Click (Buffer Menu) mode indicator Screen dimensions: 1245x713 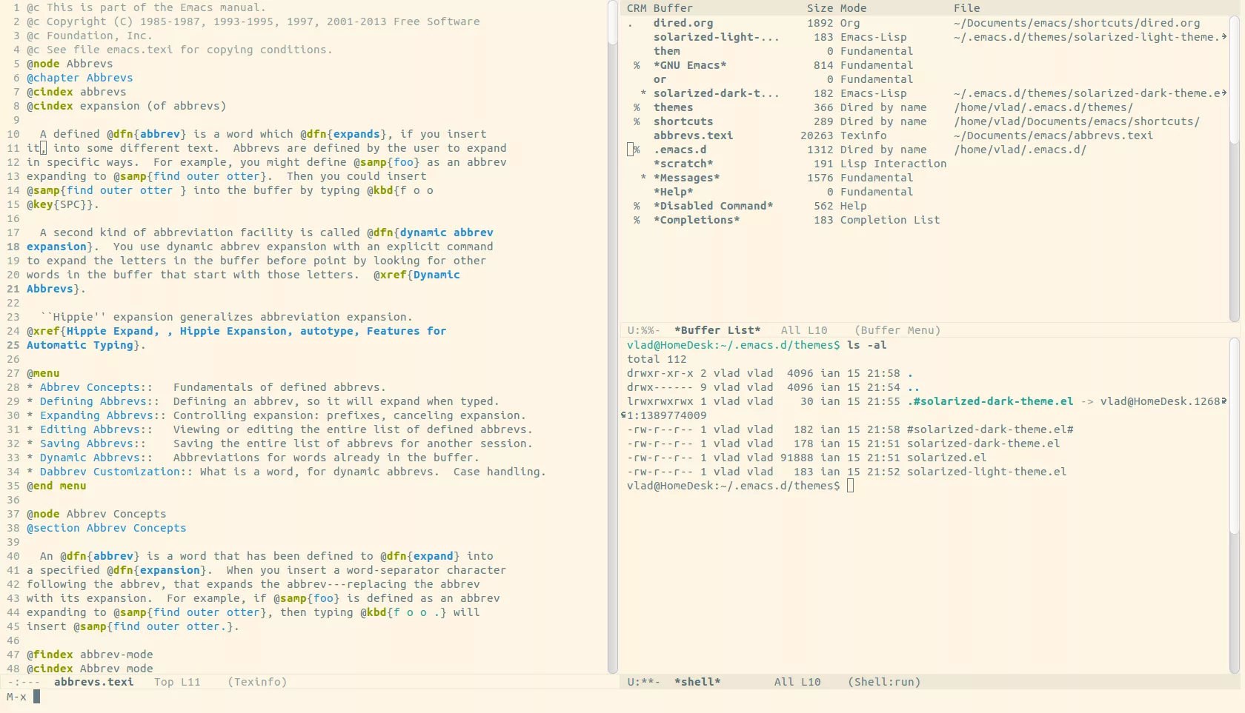897,330
